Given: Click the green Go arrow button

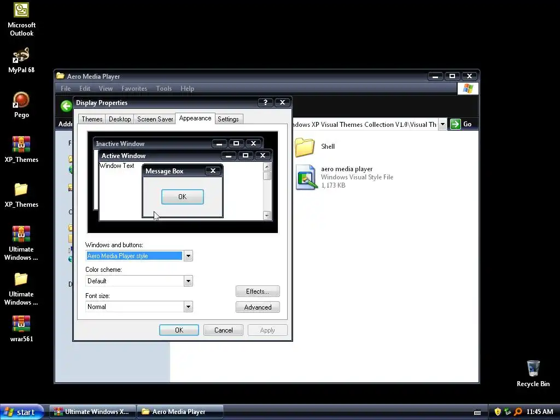Looking at the screenshot, I should click(456, 124).
